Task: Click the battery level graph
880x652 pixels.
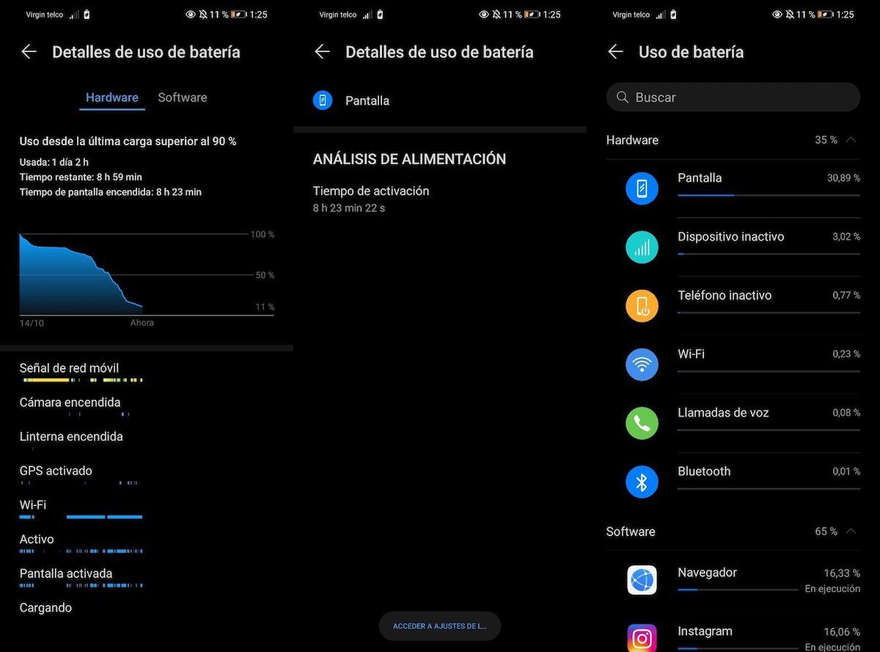Action: pos(147,274)
